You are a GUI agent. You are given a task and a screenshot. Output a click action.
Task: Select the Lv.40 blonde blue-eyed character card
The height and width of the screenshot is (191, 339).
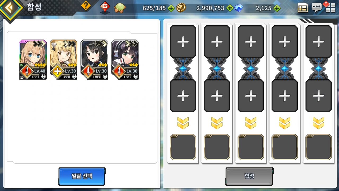click(33, 60)
